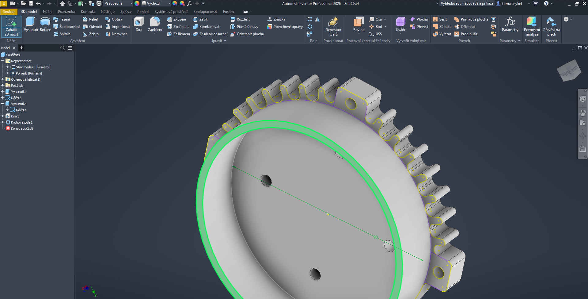Select the Vysunutí extrude tool
Image resolution: width=588 pixels, height=299 pixels.
pyautogui.click(x=31, y=24)
